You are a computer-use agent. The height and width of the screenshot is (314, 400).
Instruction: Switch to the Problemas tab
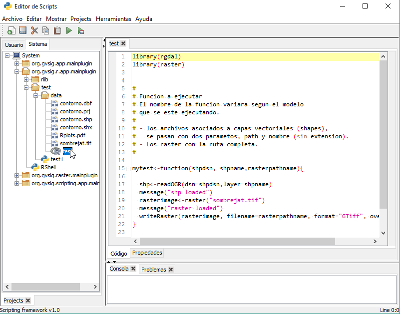tap(153, 270)
